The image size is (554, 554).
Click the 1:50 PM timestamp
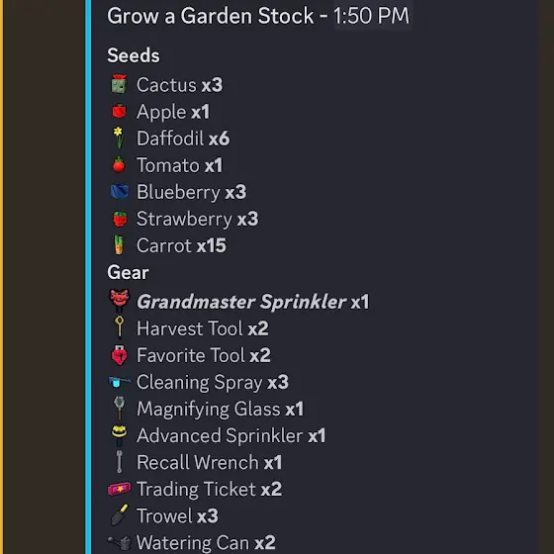371,16
